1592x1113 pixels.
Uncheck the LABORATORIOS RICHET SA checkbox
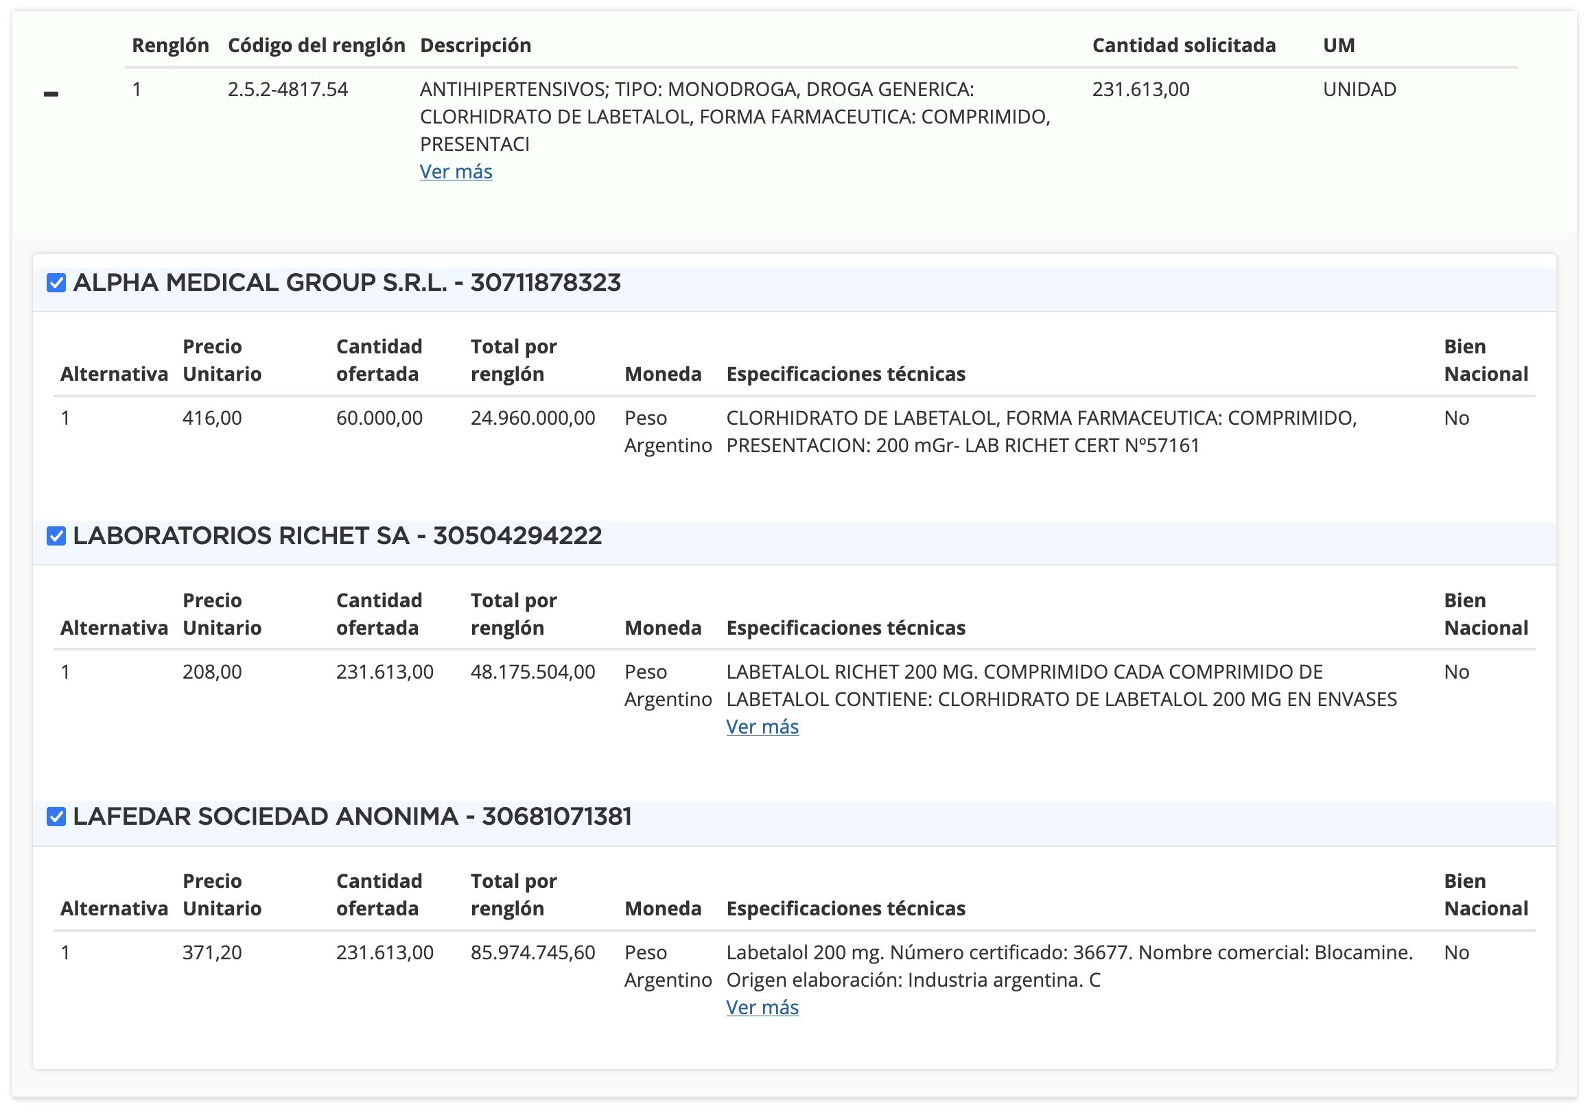[56, 536]
